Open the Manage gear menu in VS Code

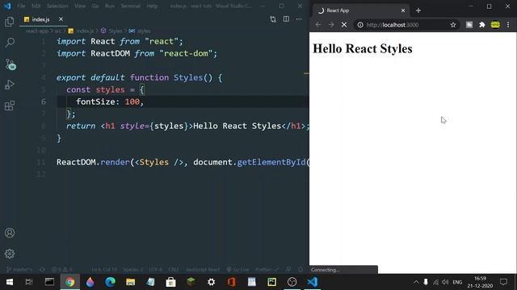10,254
